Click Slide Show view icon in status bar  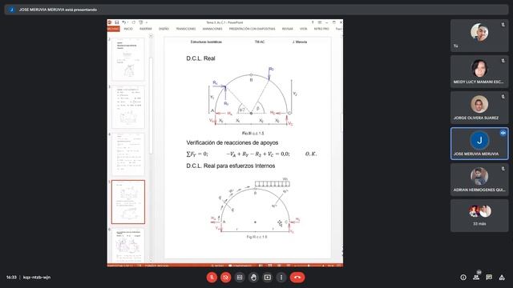[x=288, y=266]
